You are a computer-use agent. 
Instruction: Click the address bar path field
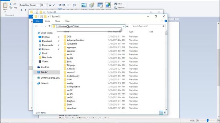click(89, 26)
